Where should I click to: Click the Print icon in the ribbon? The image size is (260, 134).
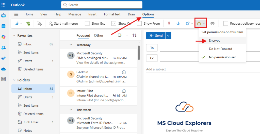click(x=213, y=24)
